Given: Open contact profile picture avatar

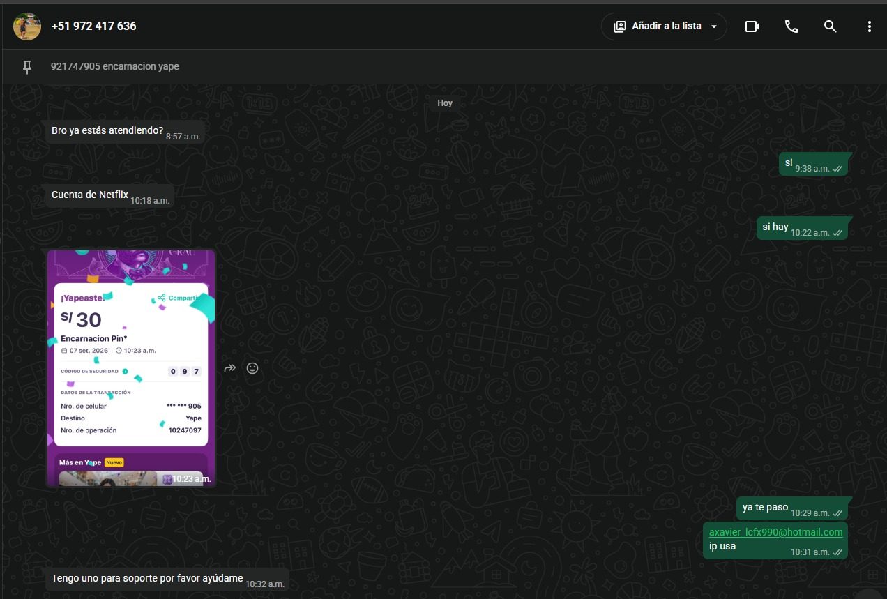Looking at the screenshot, I should pyautogui.click(x=27, y=26).
